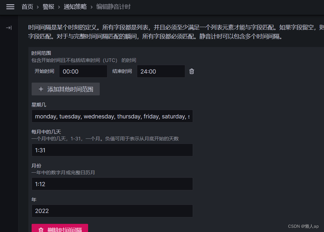324x232 pixels.
Task: Select 编辑静音计时 in the breadcrumb
Action: pos(113,7)
